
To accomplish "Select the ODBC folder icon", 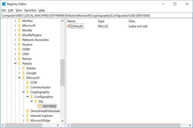I will click(x=19, y=49).
